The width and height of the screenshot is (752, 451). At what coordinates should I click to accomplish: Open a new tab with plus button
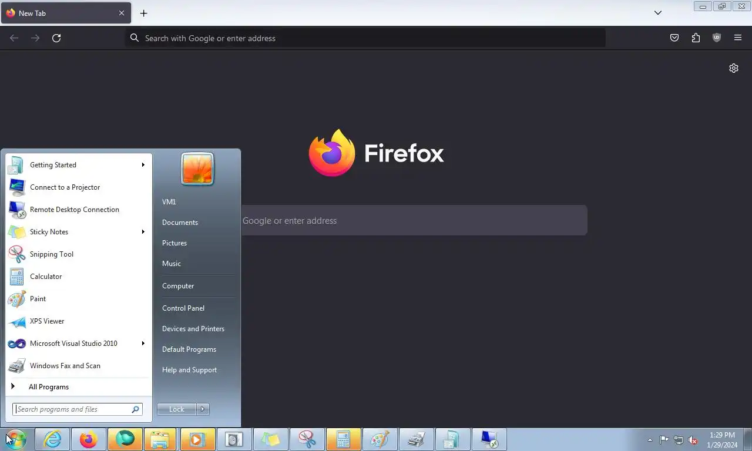143,13
